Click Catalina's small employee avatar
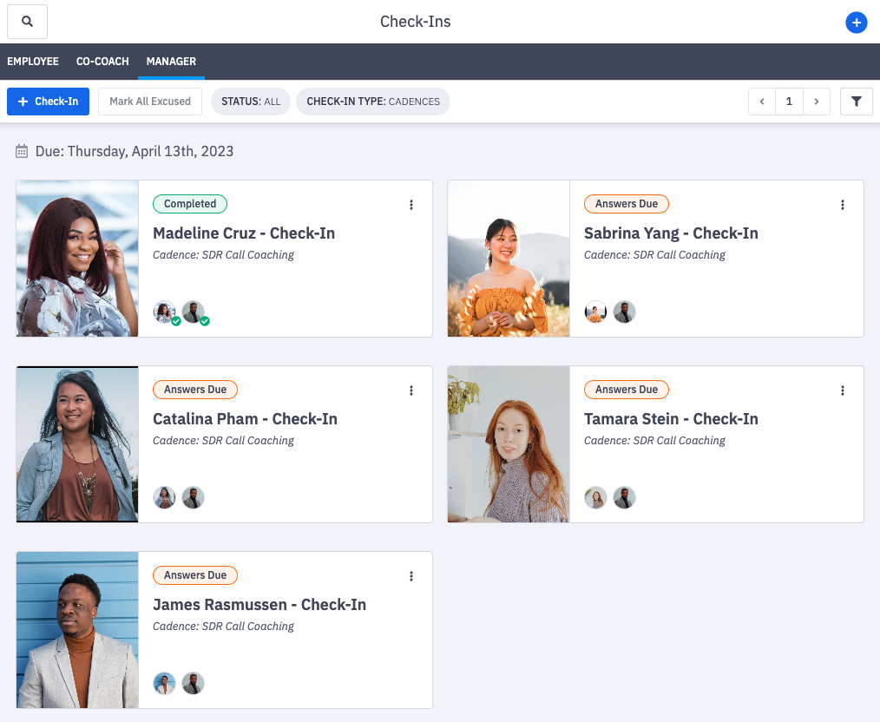The height and width of the screenshot is (722, 880). click(x=164, y=497)
